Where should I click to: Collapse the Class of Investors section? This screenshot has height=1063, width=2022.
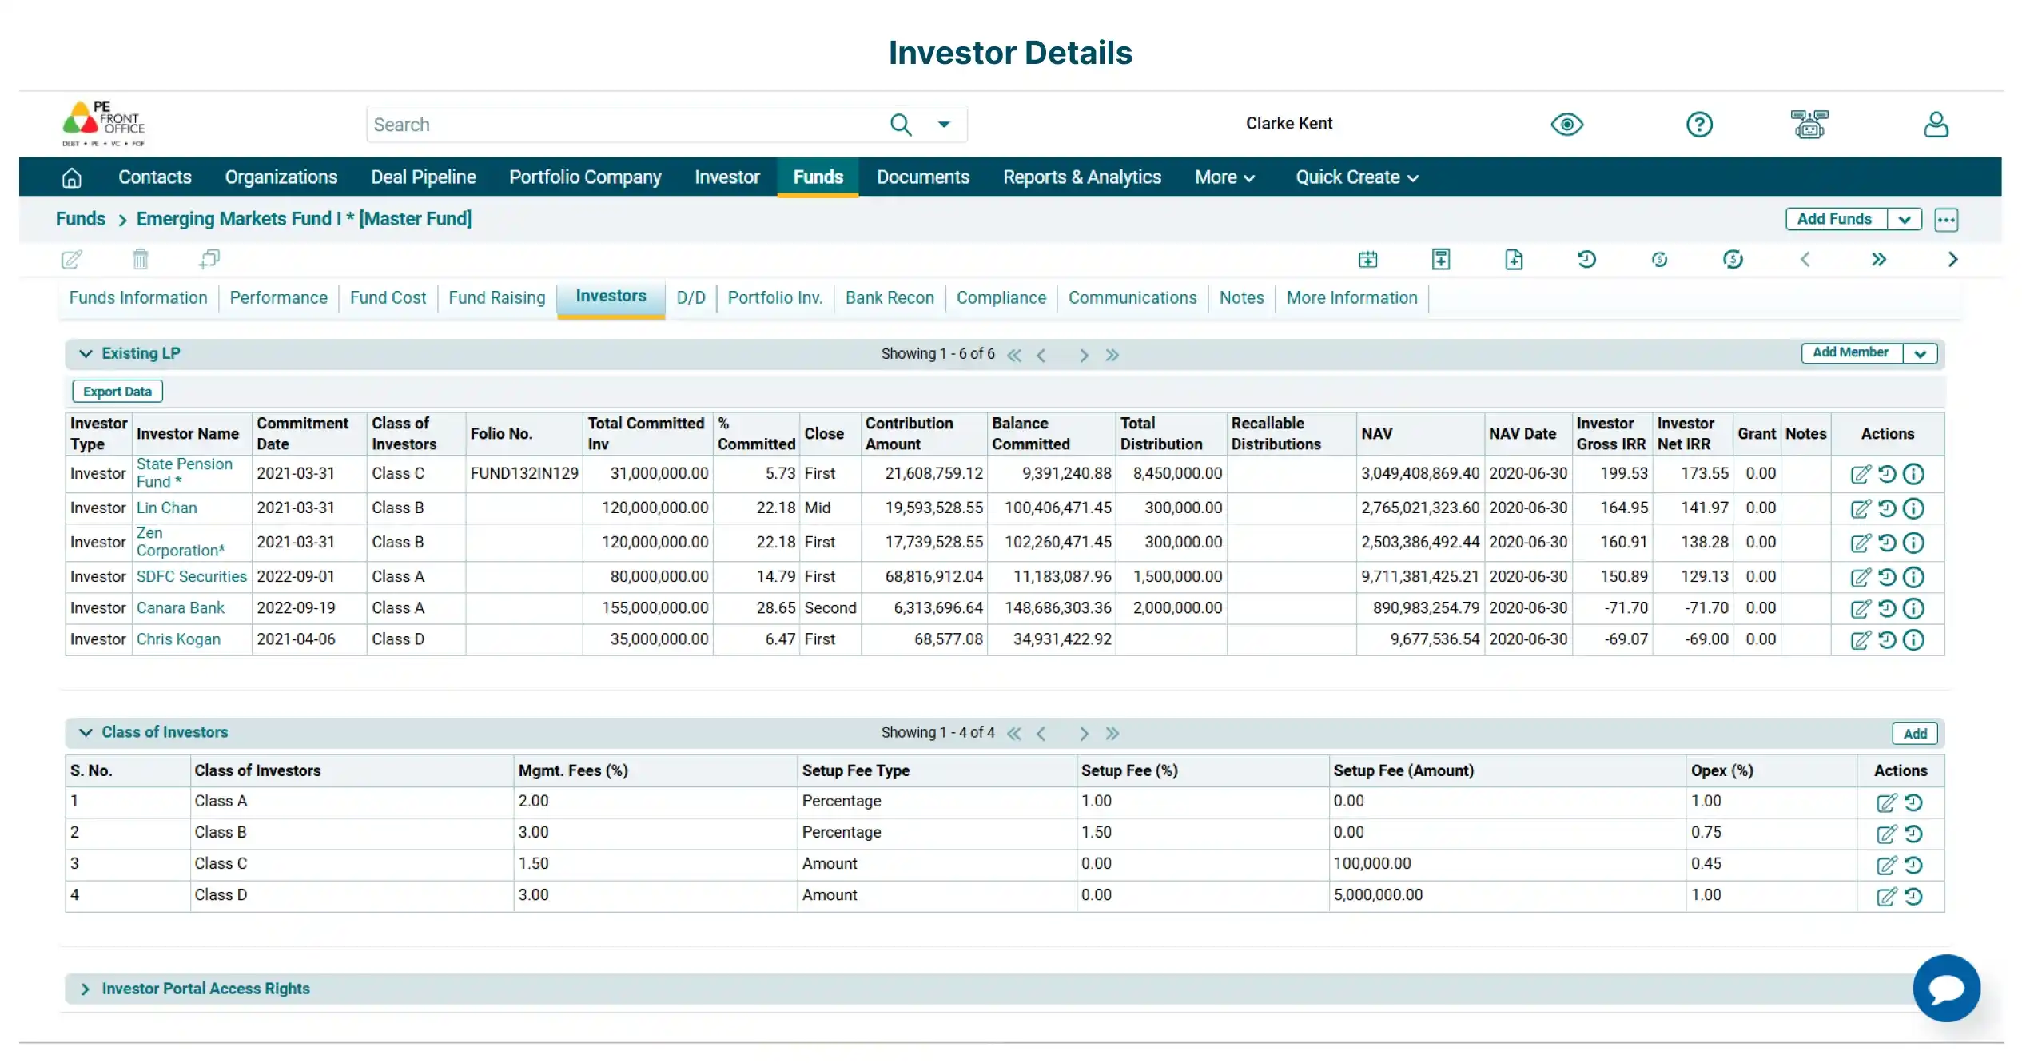(86, 732)
